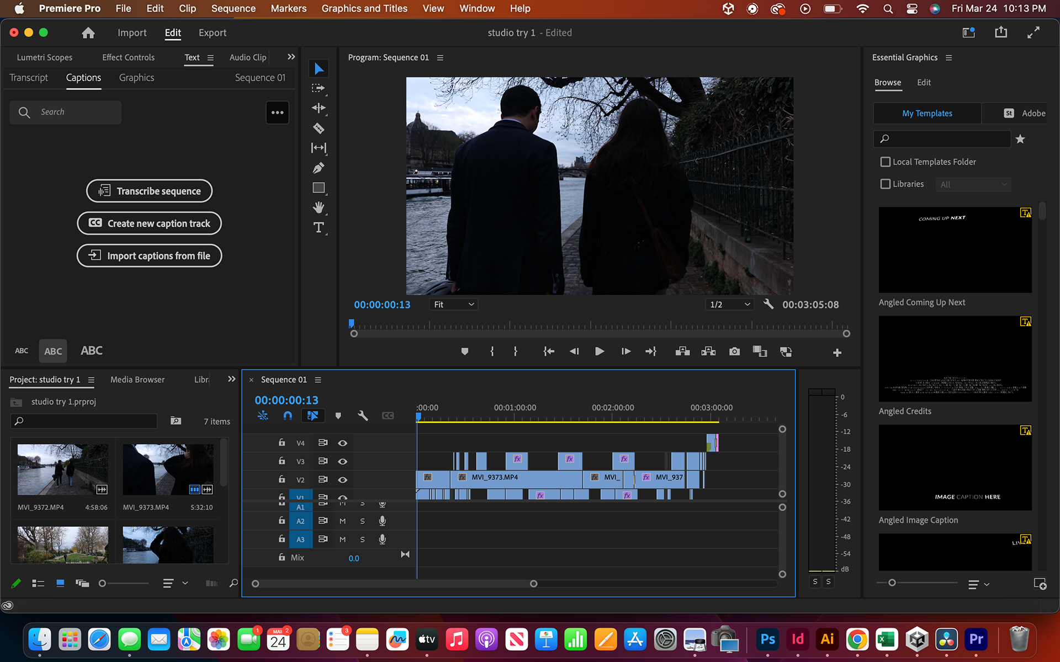The width and height of the screenshot is (1060, 662).
Task: Enable the Libraries checkbox
Action: (x=886, y=184)
